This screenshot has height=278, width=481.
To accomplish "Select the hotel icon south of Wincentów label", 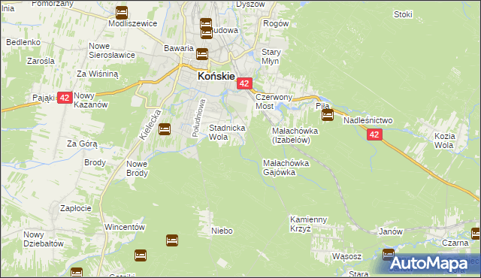I will click(x=141, y=255).
